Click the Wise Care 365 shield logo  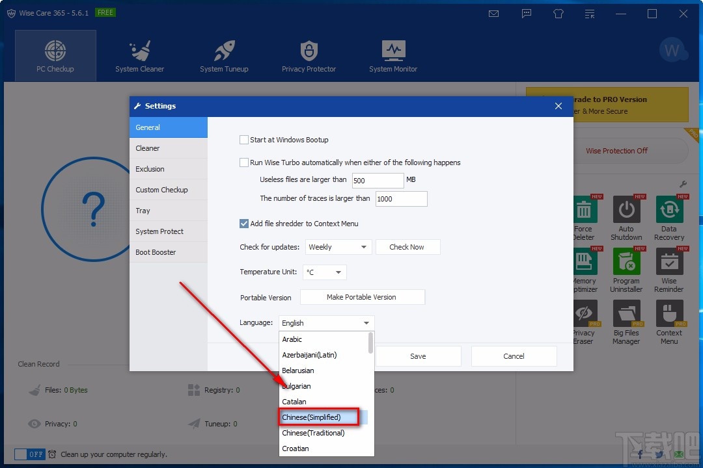(x=11, y=13)
